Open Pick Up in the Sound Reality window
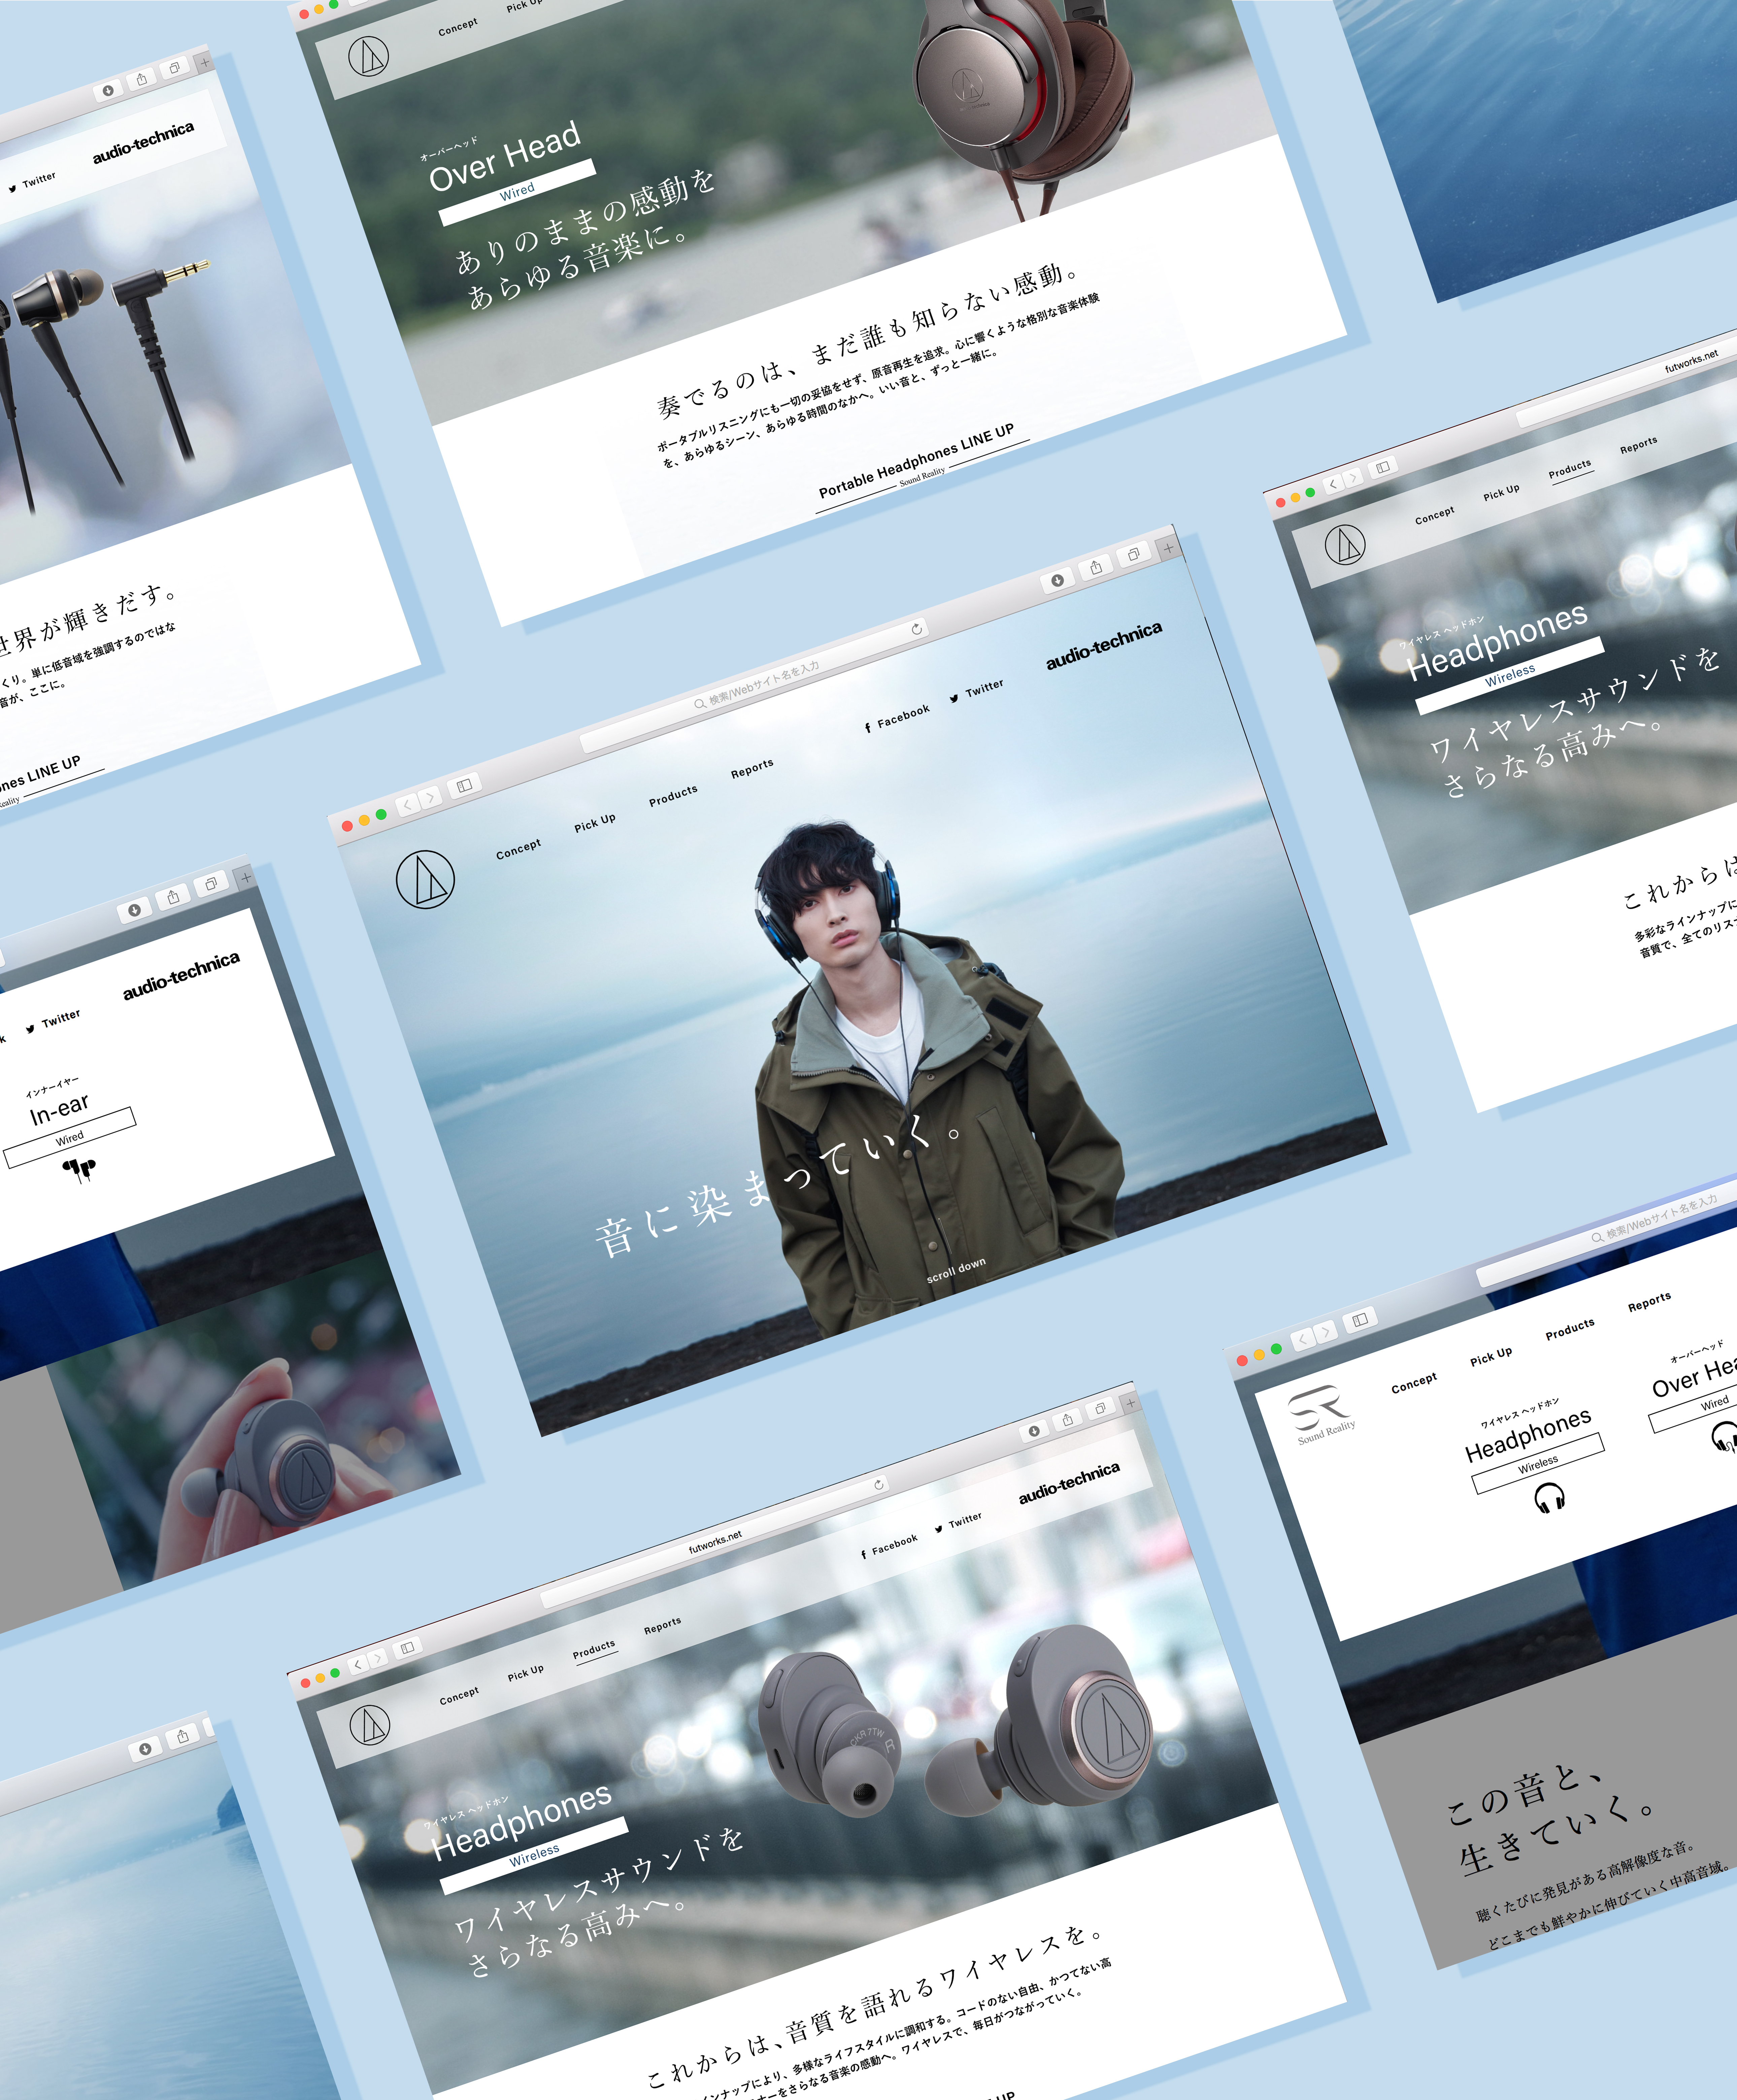Image resolution: width=1737 pixels, height=2100 pixels. click(1491, 1357)
